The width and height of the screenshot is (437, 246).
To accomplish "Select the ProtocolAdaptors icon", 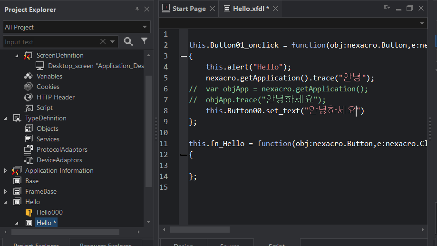I will click(x=29, y=149).
